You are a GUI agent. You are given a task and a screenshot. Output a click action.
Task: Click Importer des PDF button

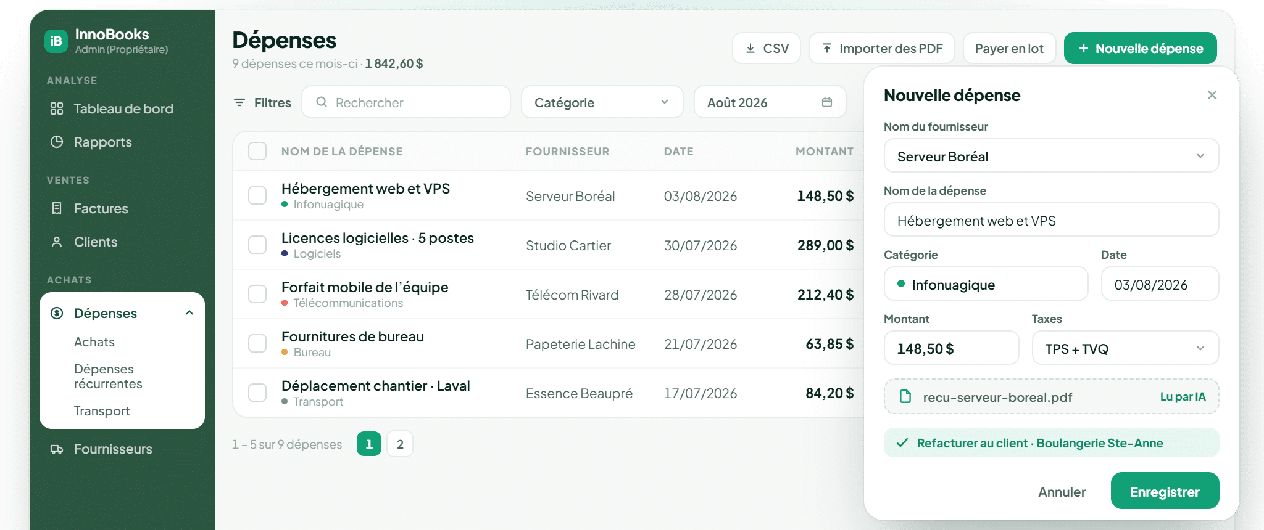pyautogui.click(x=882, y=48)
